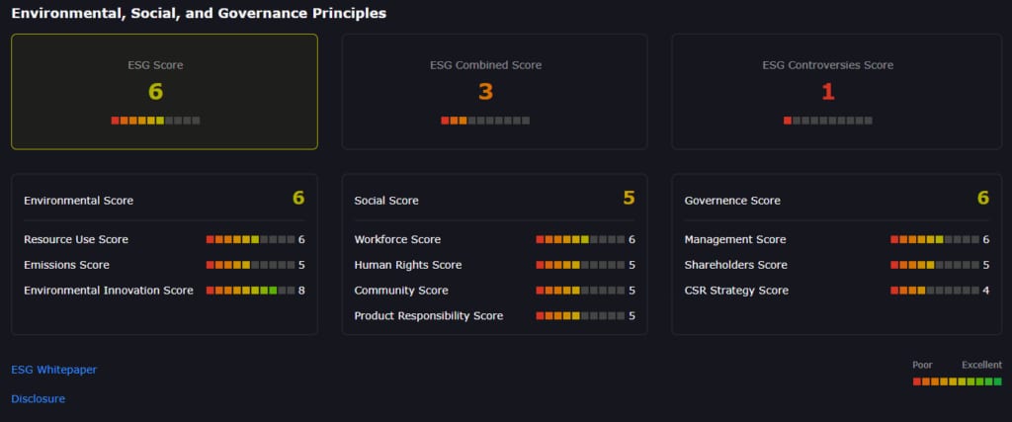Click the Resource Use Score bar
The image size is (1012, 422).
[x=250, y=239]
